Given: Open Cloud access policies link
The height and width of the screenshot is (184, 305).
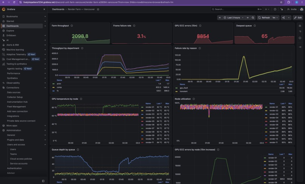Looking at the screenshot, I should click(x=21, y=159).
